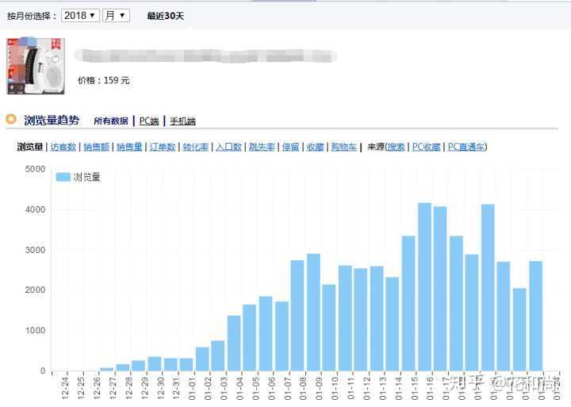Switch to the 所有数据 tab
The height and width of the screenshot is (407, 571).
pos(110,121)
